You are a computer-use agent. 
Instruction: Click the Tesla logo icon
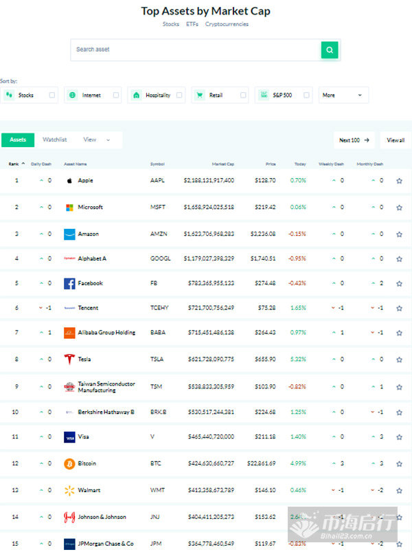(69, 359)
